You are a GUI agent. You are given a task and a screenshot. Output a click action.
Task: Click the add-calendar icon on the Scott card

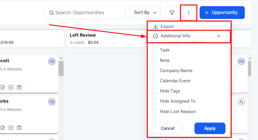click(19, 87)
